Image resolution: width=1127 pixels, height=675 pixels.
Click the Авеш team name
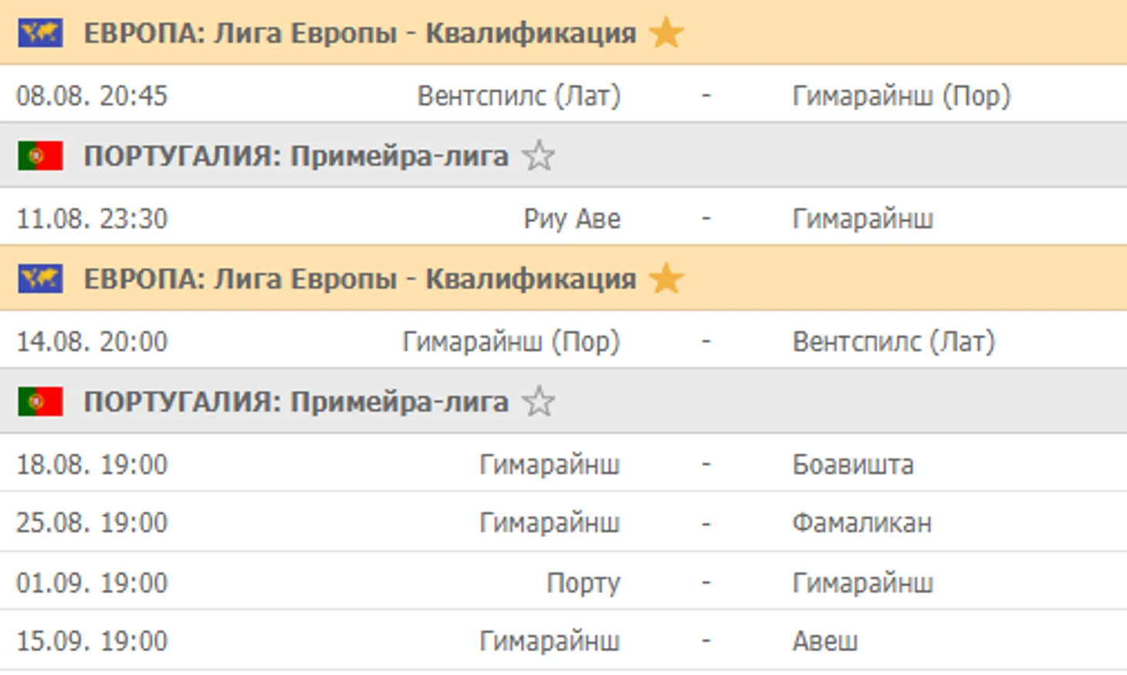coord(824,641)
